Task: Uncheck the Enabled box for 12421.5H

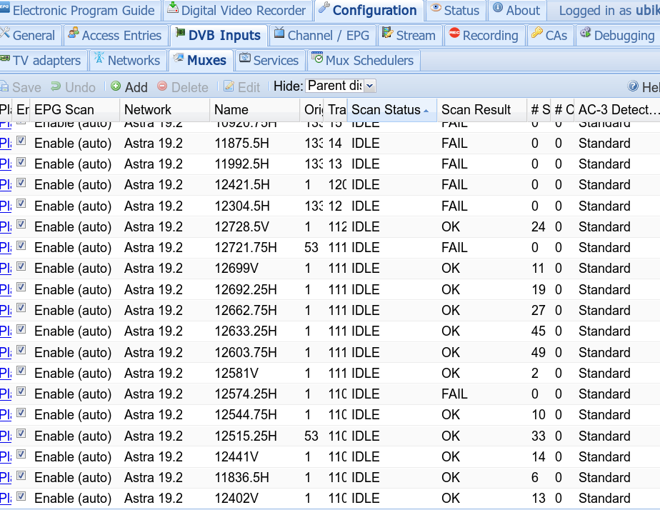Action: point(21,183)
